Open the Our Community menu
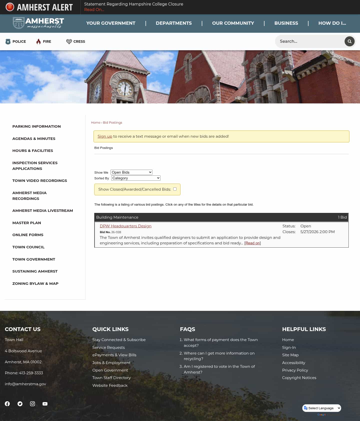Image resolution: width=360 pixels, height=421 pixels. 233,23
